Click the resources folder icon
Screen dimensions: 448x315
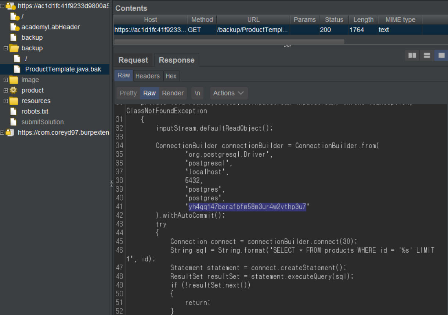pyautogui.click(x=14, y=101)
